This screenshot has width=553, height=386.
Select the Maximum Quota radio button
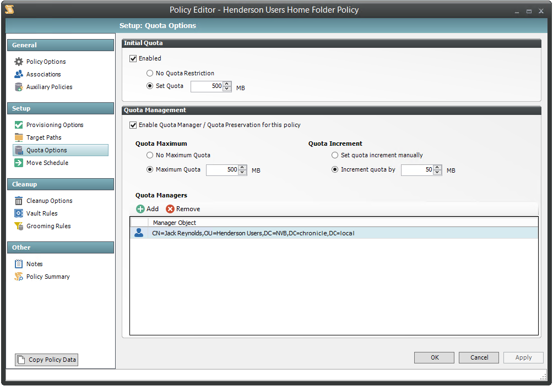(x=150, y=170)
